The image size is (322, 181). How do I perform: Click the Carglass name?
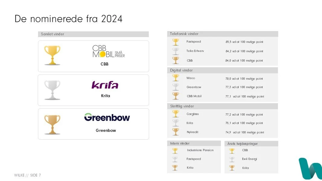(x=193, y=114)
